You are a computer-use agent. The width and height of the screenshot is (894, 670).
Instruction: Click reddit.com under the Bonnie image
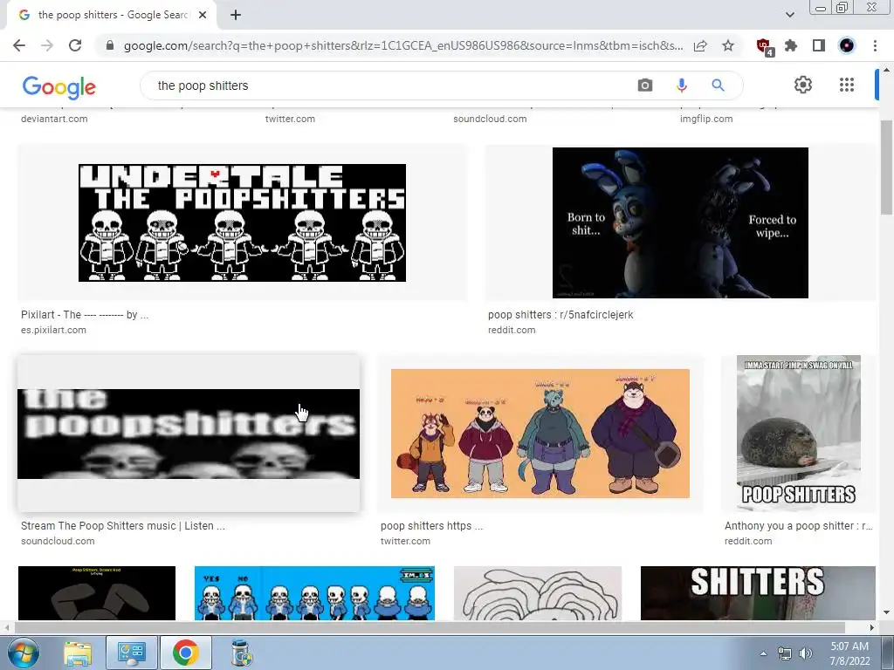tap(512, 330)
